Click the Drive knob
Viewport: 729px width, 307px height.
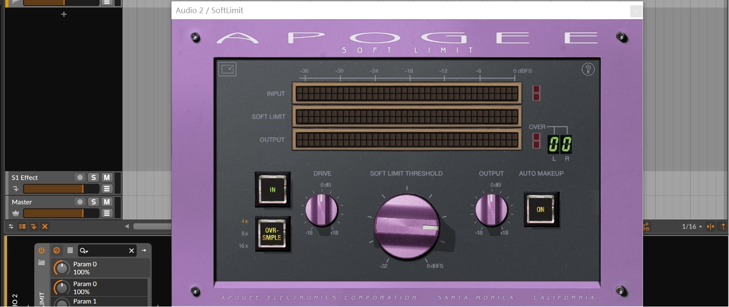click(322, 209)
